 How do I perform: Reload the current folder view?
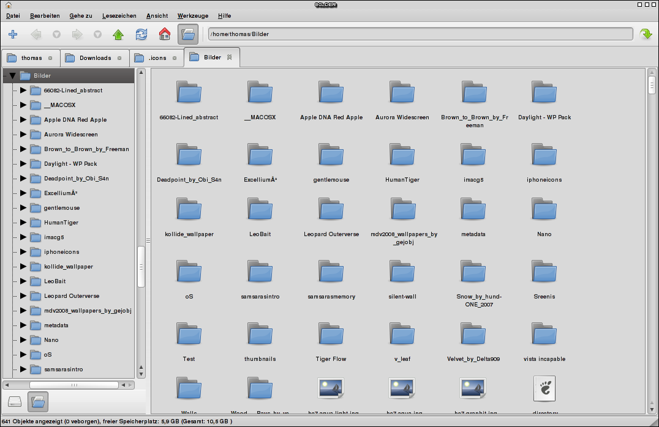click(x=141, y=34)
